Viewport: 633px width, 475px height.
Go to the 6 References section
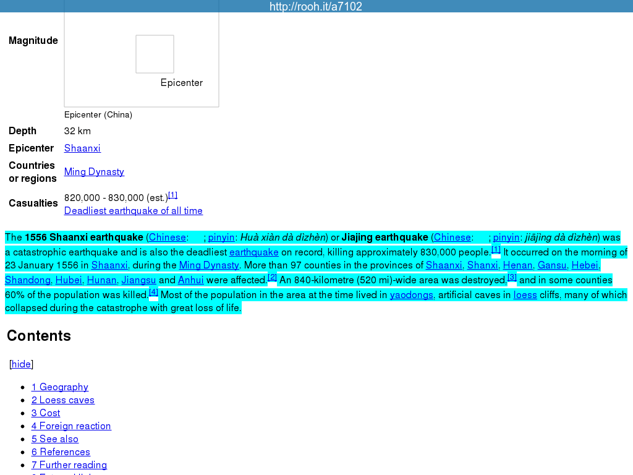(61, 452)
